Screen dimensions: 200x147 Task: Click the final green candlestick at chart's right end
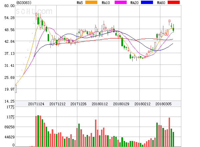tap(173, 29)
